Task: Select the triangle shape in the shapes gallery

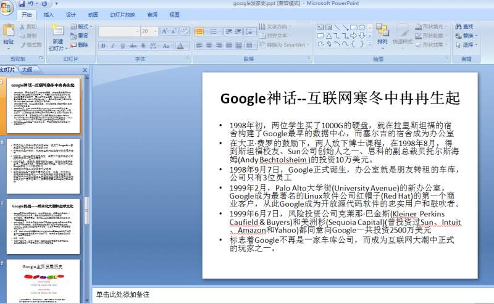Action: (329, 36)
